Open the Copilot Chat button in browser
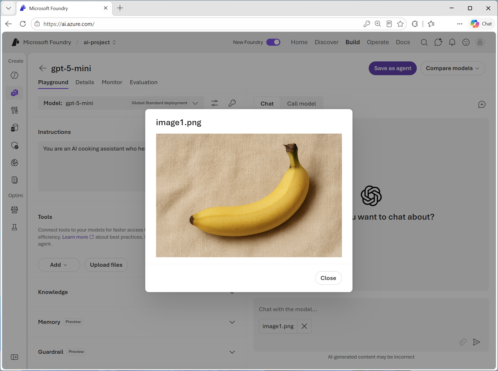 pyautogui.click(x=481, y=24)
